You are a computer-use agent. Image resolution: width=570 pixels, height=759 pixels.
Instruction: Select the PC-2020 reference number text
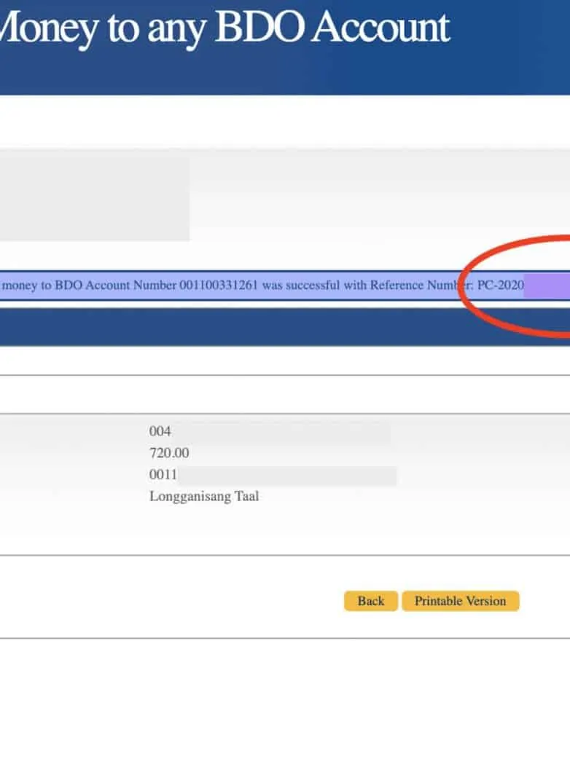[x=500, y=286]
